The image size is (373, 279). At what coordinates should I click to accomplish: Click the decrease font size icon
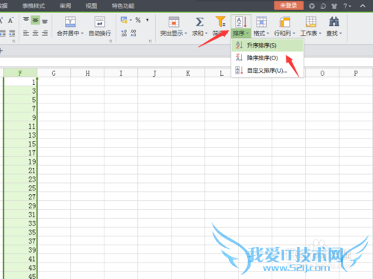(10, 20)
